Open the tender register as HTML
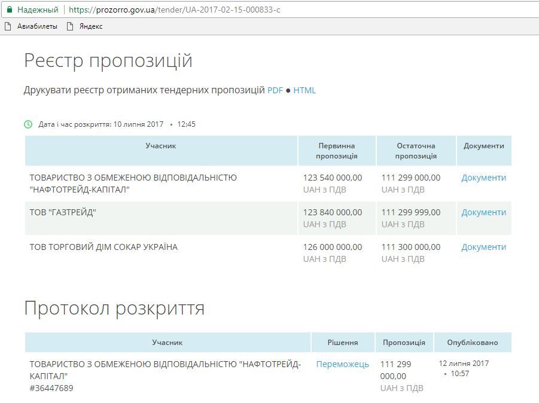Viewport: 539px width, 403px height. tap(304, 90)
